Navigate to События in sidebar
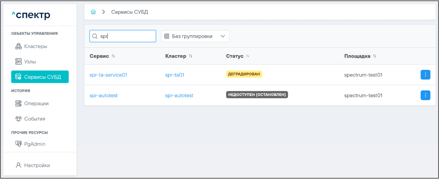Screen dimensions: 439x179 [x=34, y=119]
